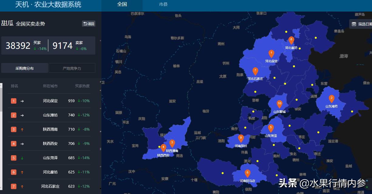
Task: Toggle to 采购商分布 view
Action: [25, 68]
